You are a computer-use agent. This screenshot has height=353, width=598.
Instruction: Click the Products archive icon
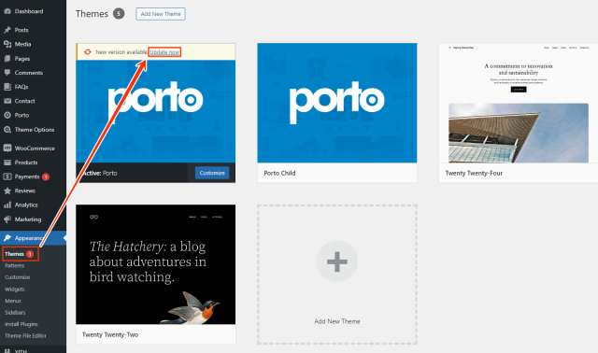pos(7,162)
